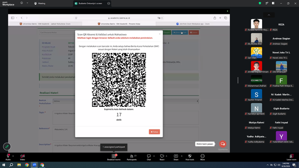Click the academic.bakrie.ac.id address bar
The image size is (299, 168).
coord(119,18)
